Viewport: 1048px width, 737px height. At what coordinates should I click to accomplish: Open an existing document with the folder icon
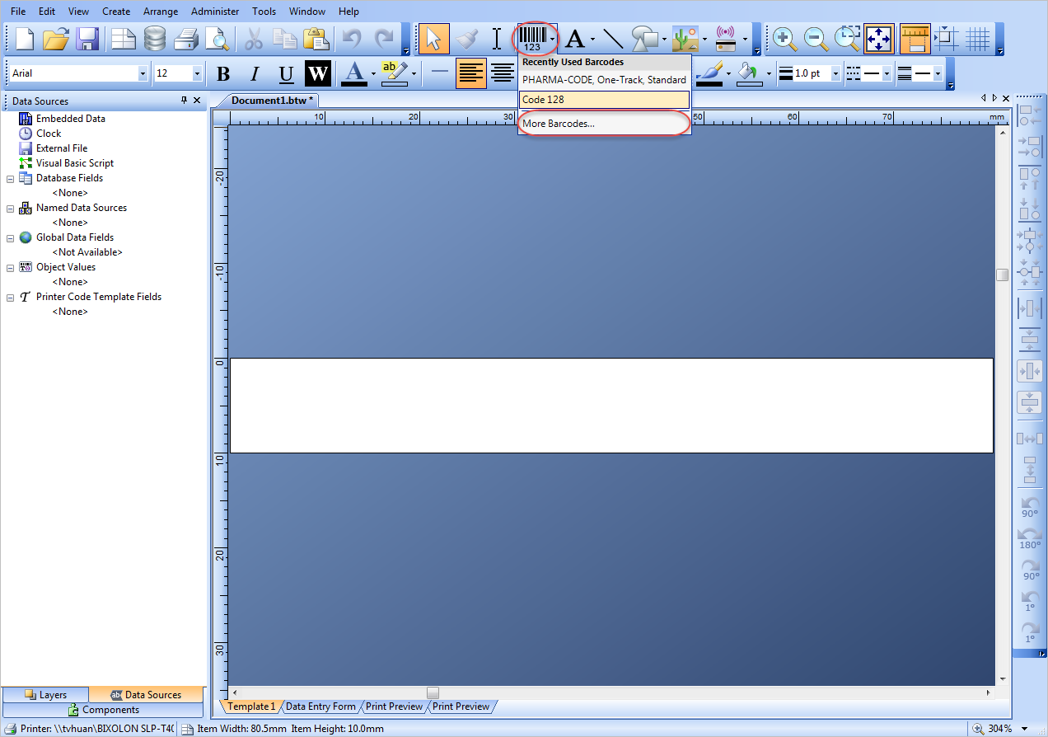(56, 39)
